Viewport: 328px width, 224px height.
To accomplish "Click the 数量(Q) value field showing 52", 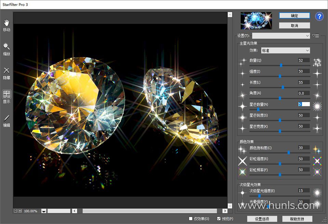I will pos(304,60).
